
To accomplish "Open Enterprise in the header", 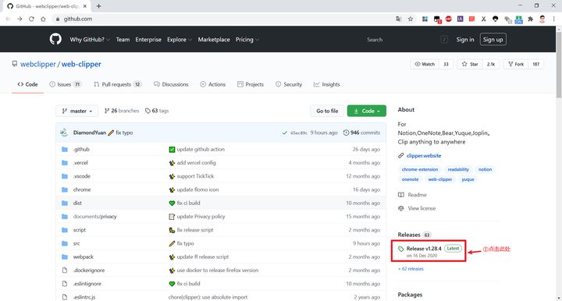I will click(148, 39).
